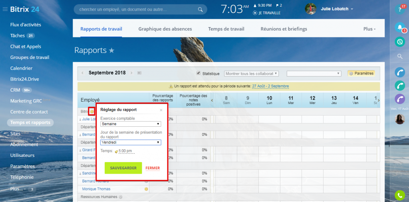Add Rapports to favorites with the star
409x202 pixels.
coord(111,51)
